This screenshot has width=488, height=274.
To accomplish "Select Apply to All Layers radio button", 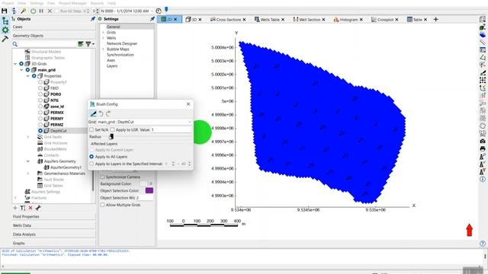I will coord(91,157).
